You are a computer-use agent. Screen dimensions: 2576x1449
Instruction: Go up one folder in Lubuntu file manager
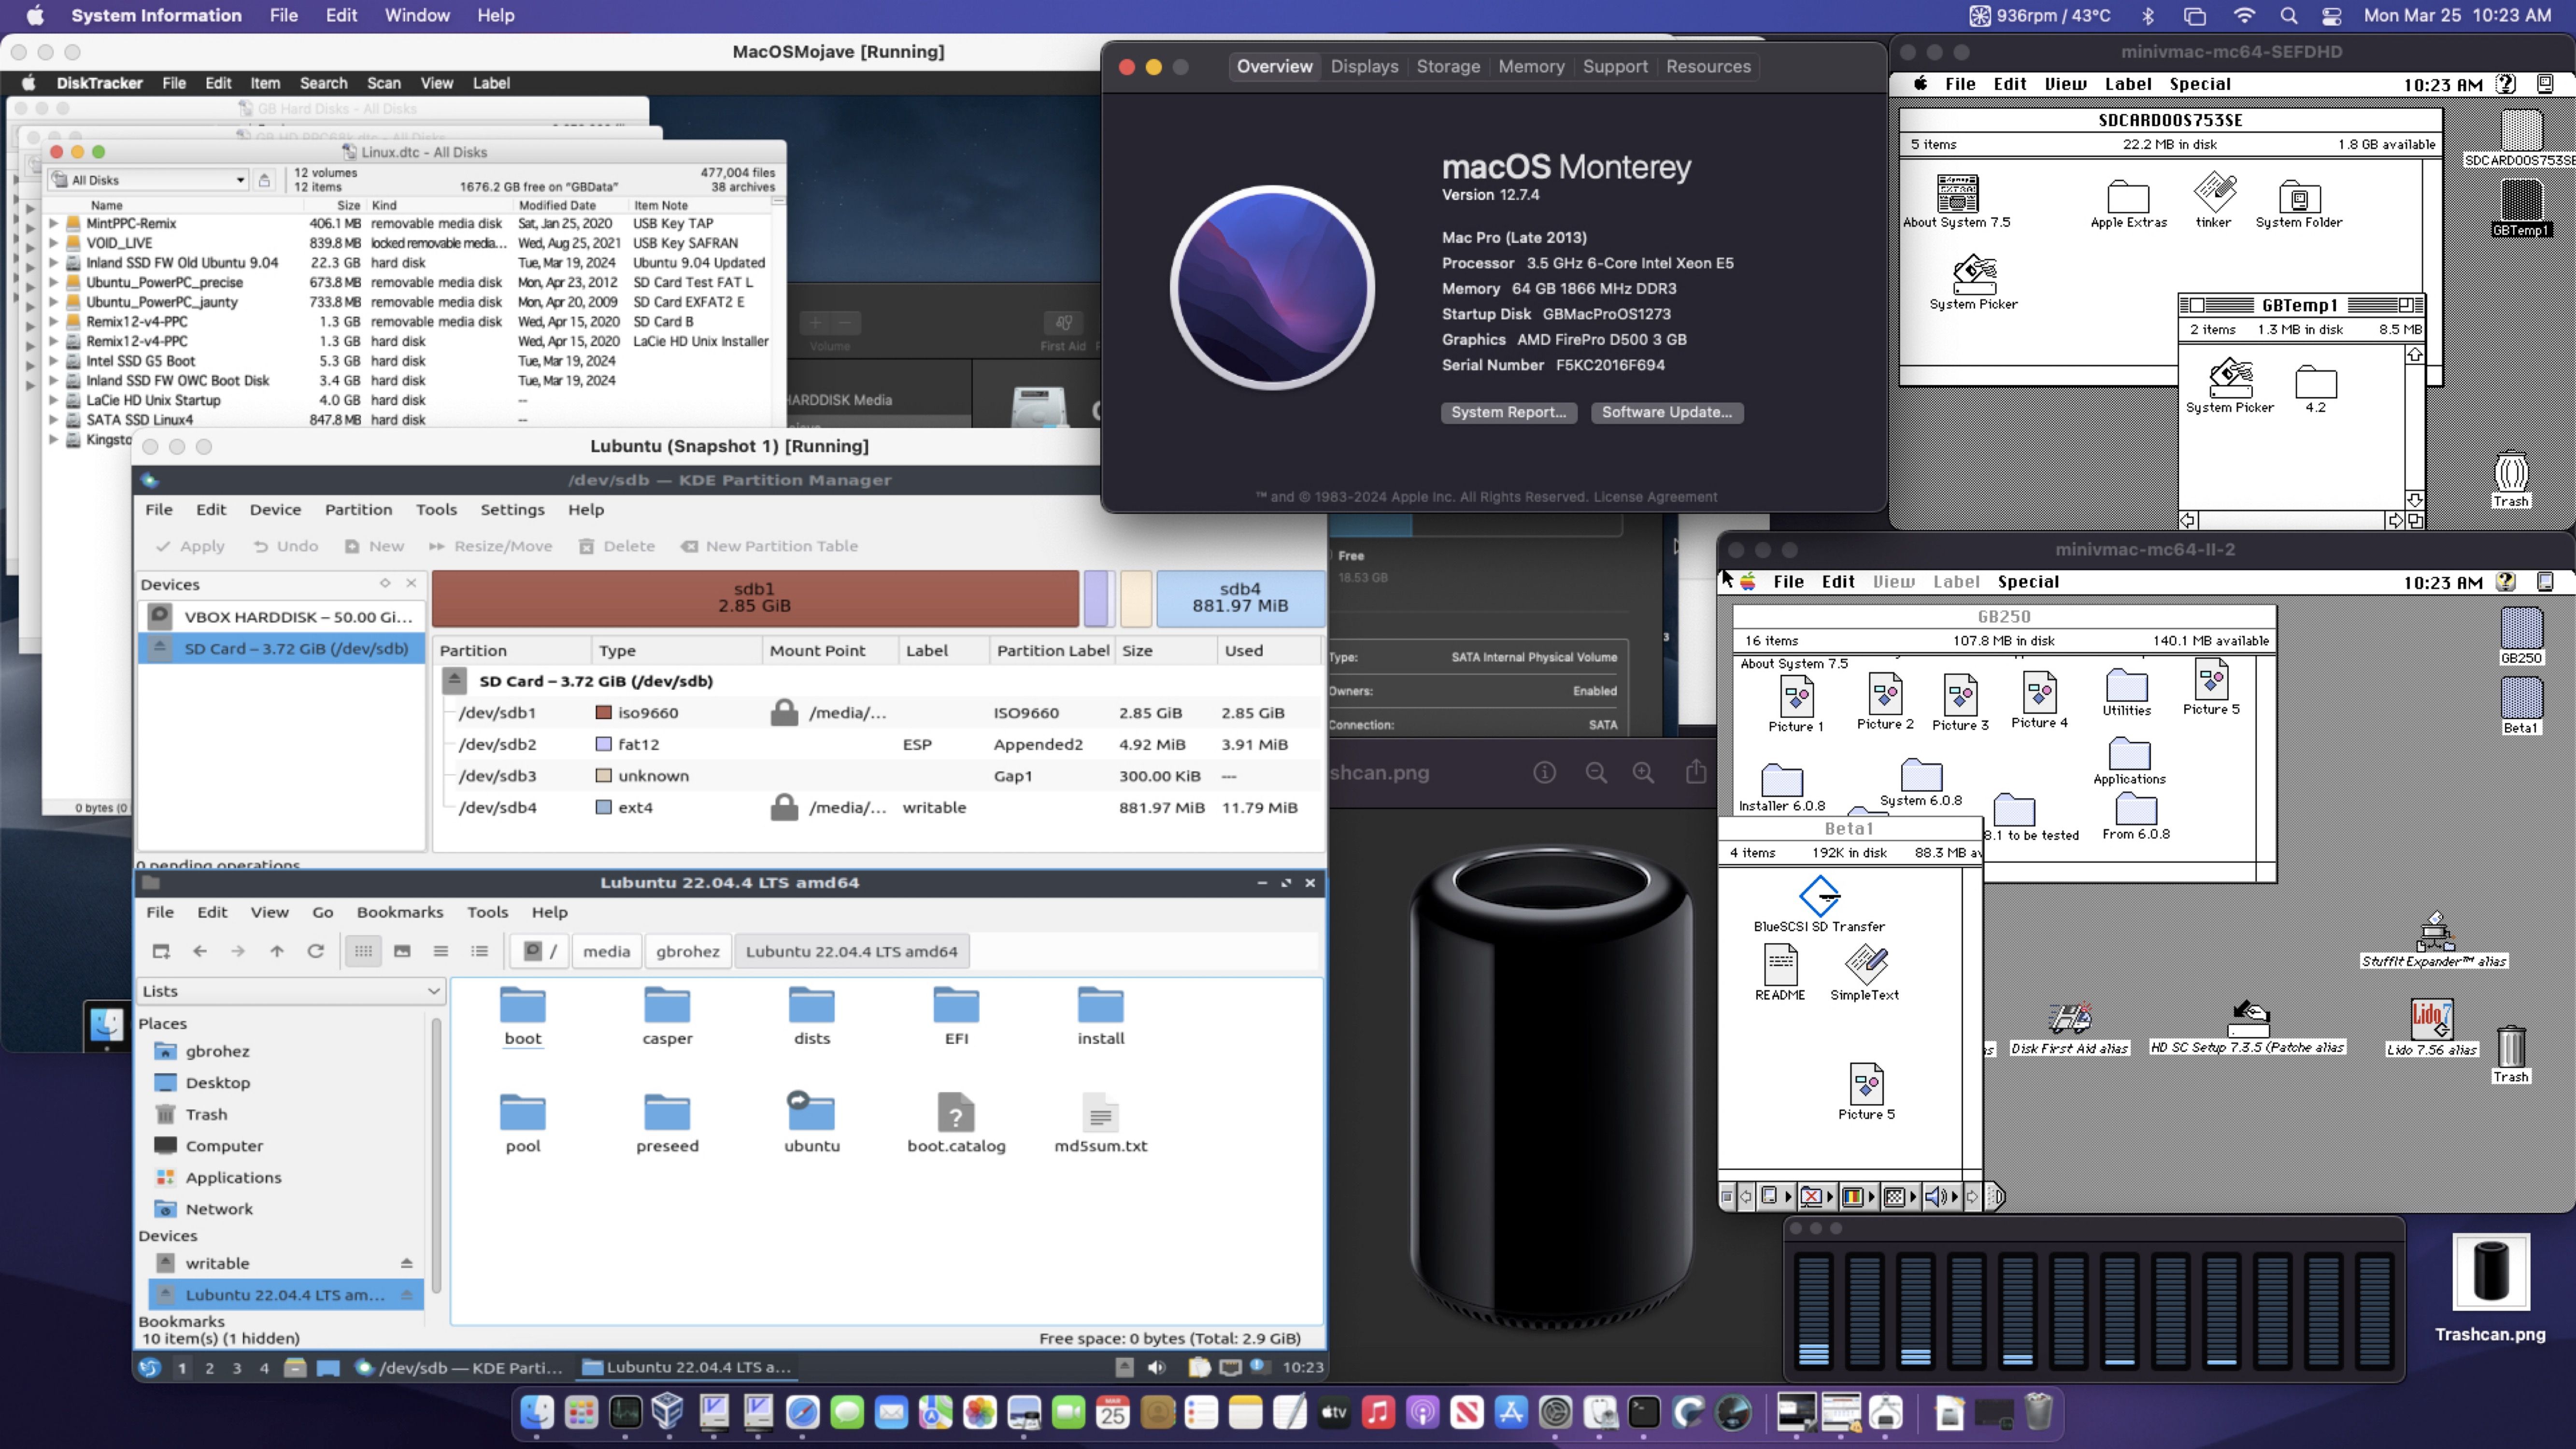click(277, 951)
